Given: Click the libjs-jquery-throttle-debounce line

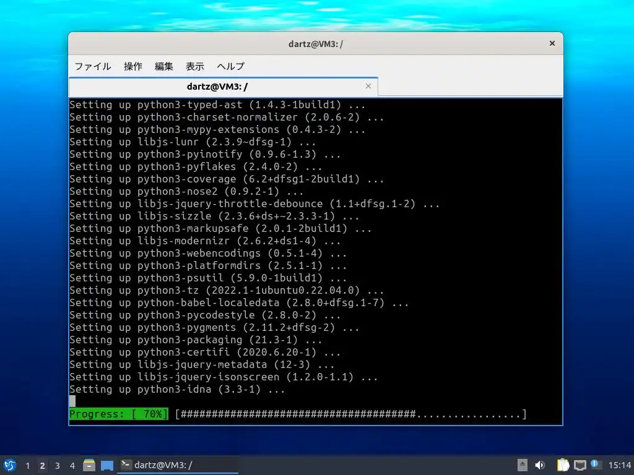Looking at the screenshot, I should pyautogui.click(x=254, y=204).
